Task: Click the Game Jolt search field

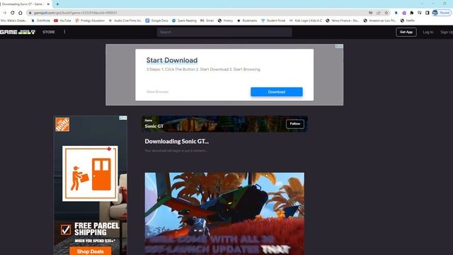Action: pos(224,32)
